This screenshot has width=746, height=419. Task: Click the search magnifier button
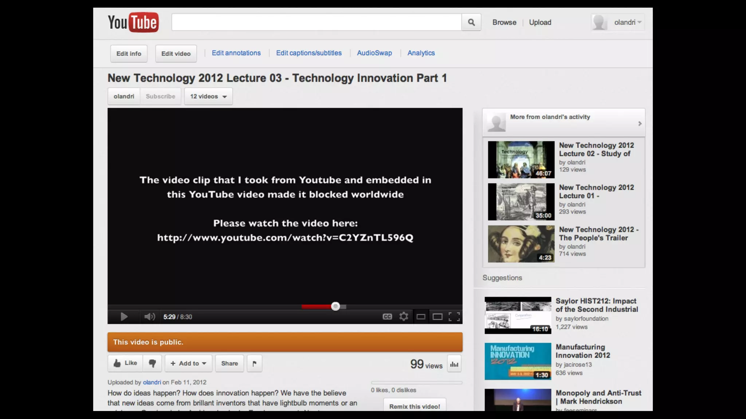[x=471, y=23]
